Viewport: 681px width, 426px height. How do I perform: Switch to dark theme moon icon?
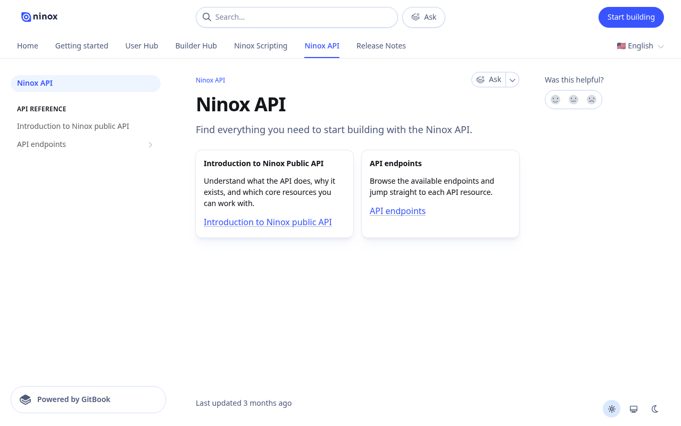(655, 409)
